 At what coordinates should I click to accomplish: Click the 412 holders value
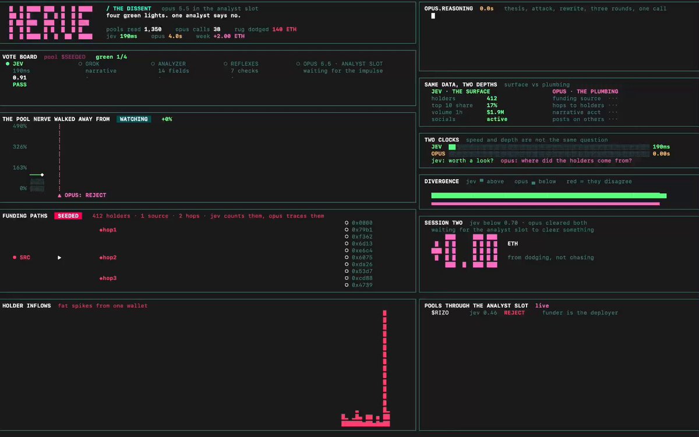tap(492, 98)
